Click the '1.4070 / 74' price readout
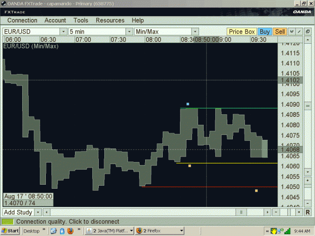315x236 pixels. [x=28, y=203]
